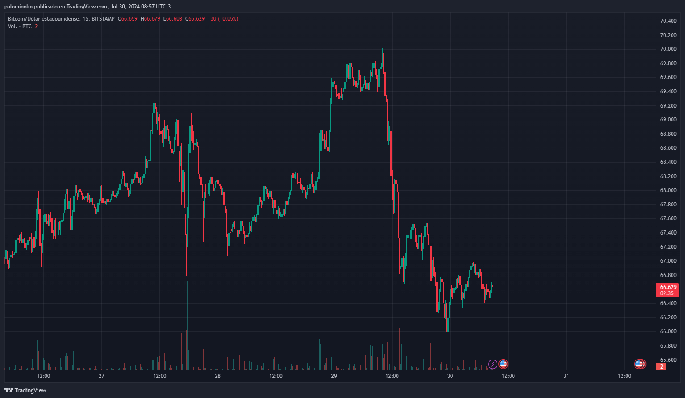Click the 69.200 price axis label
This screenshot has width=685, height=398.
668,106
